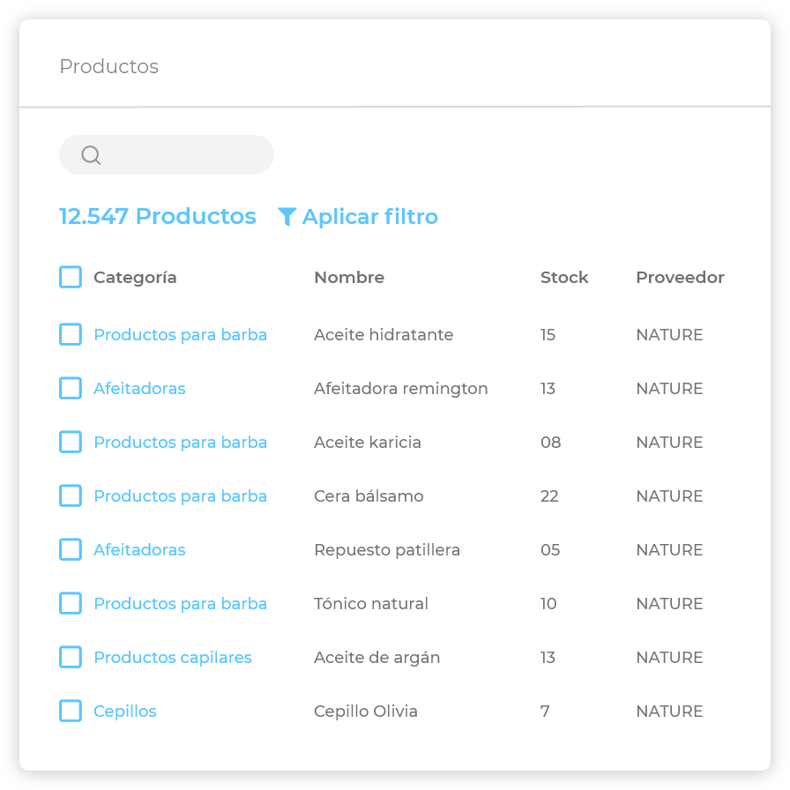Toggle the select-all checkbox beside Categoría
The height and width of the screenshot is (790, 790).
71,278
